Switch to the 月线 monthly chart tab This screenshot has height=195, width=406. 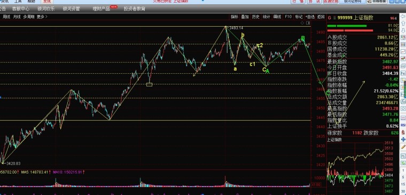coord(17,17)
